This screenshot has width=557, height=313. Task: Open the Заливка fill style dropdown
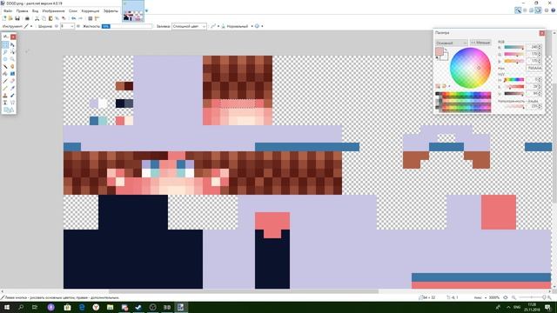click(189, 26)
